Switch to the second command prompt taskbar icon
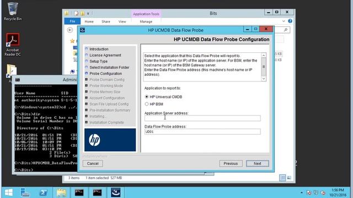This screenshot has width=353, height=198. click(97, 193)
